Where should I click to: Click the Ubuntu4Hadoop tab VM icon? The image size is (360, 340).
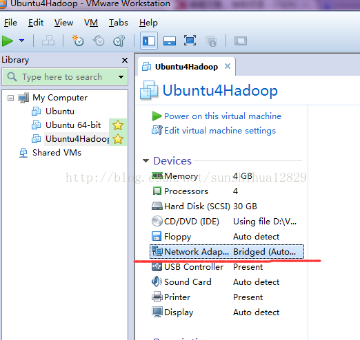point(146,67)
